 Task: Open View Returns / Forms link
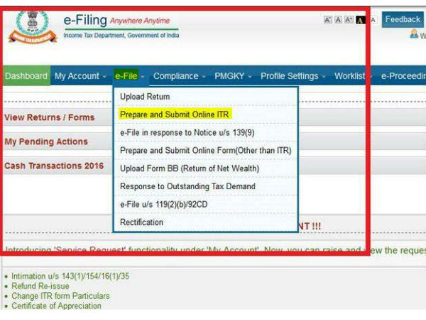coord(49,117)
